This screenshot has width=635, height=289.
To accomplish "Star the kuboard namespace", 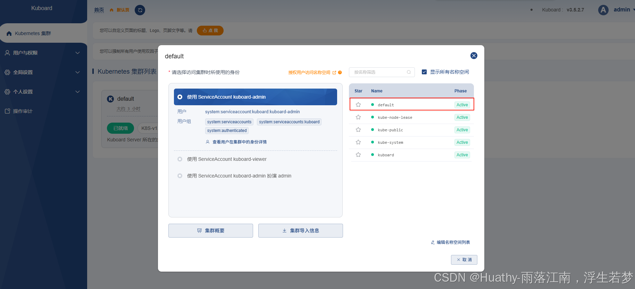I will pos(358,155).
